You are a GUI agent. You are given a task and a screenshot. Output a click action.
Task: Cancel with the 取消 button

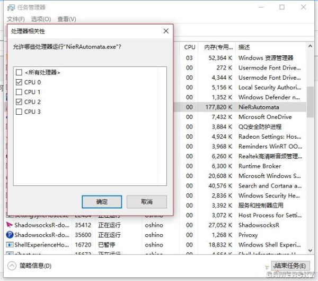pos(147,202)
